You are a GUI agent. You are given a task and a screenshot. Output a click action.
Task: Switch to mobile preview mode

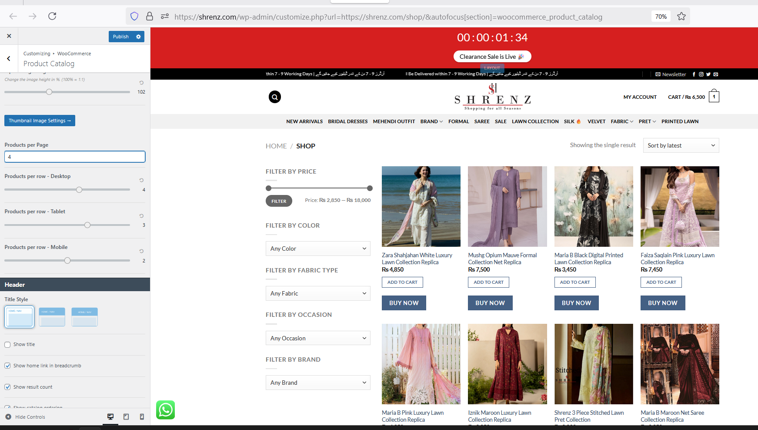(x=142, y=417)
